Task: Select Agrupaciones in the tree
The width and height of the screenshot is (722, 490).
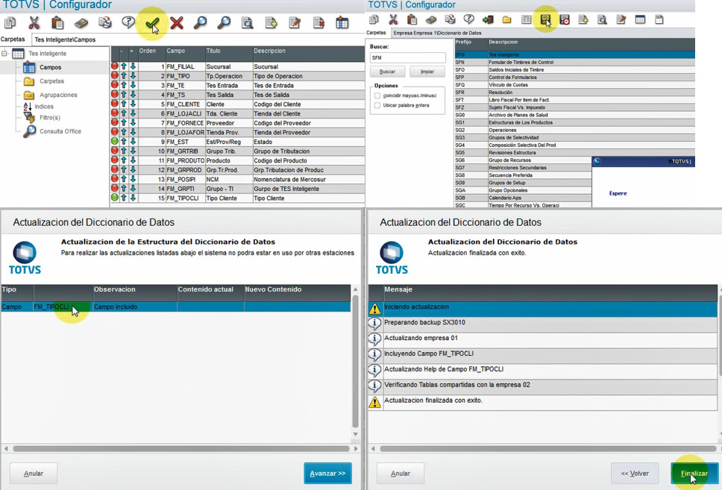Action: pyautogui.click(x=58, y=95)
